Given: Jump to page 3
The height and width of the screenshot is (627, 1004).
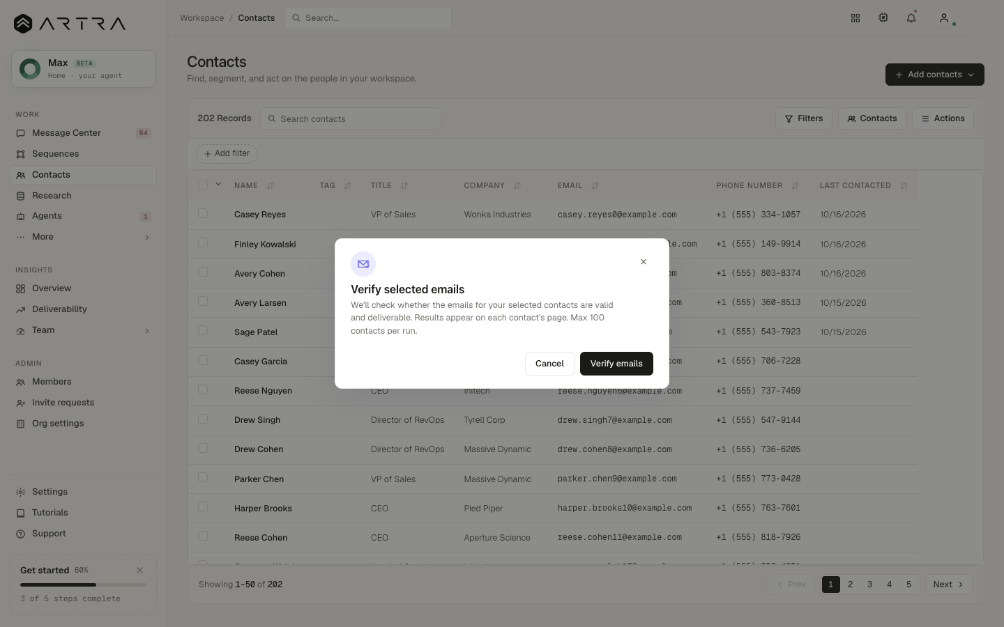Looking at the screenshot, I should click(869, 585).
